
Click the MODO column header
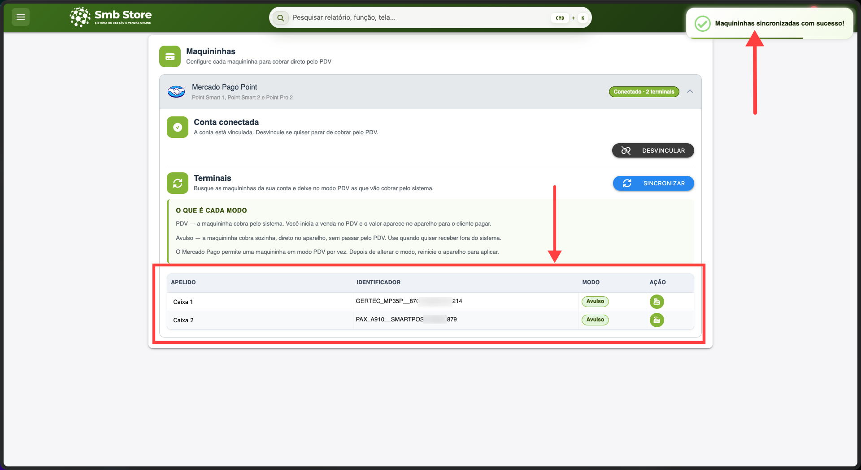pyautogui.click(x=591, y=282)
